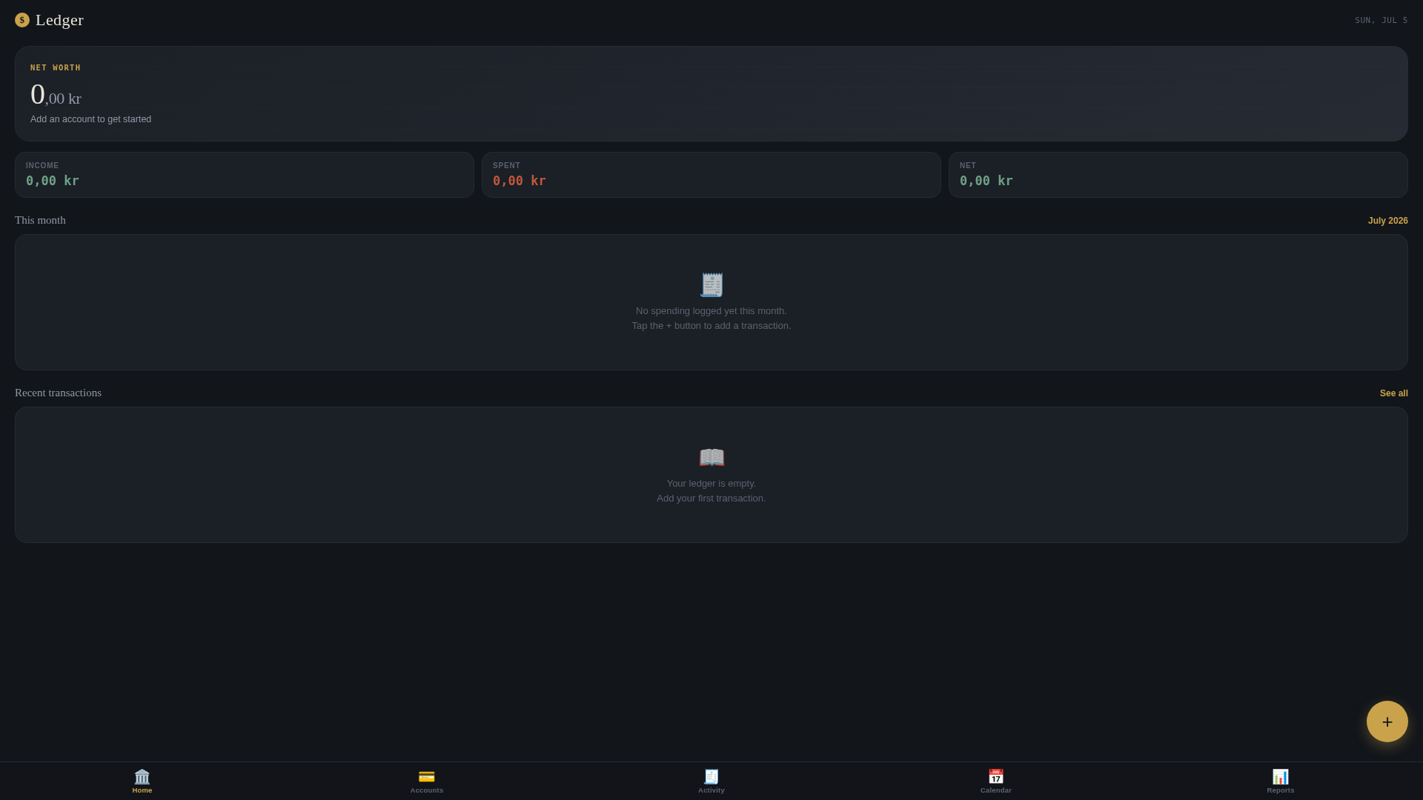Go to the Home tab

coord(142,781)
